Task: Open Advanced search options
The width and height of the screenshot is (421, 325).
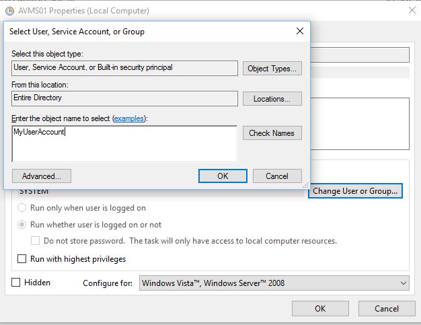Action: pyautogui.click(x=42, y=176)
